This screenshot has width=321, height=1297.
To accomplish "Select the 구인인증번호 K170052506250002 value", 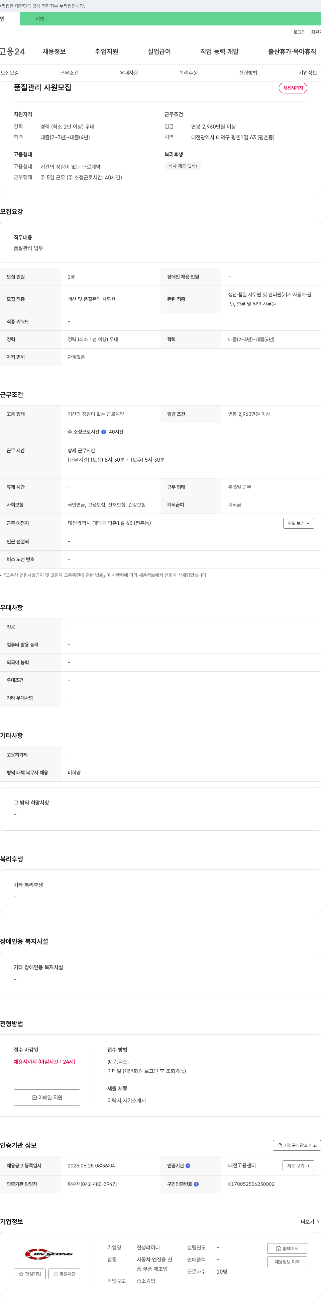I will click(x=251, y=1184).
